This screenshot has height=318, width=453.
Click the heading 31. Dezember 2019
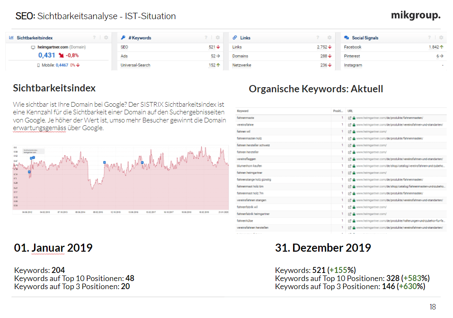click(x=323, y=247)
